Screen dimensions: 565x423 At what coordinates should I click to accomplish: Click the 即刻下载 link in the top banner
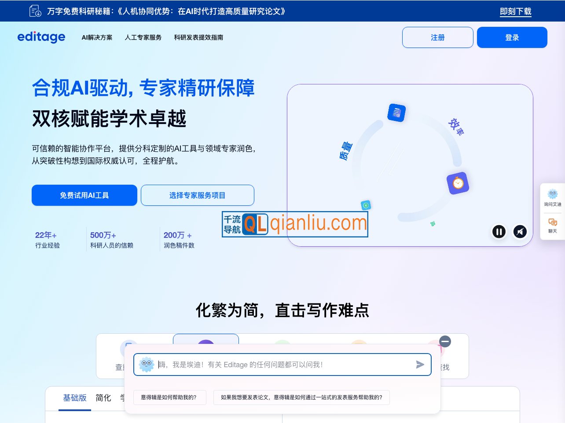[x=515, y=12]
